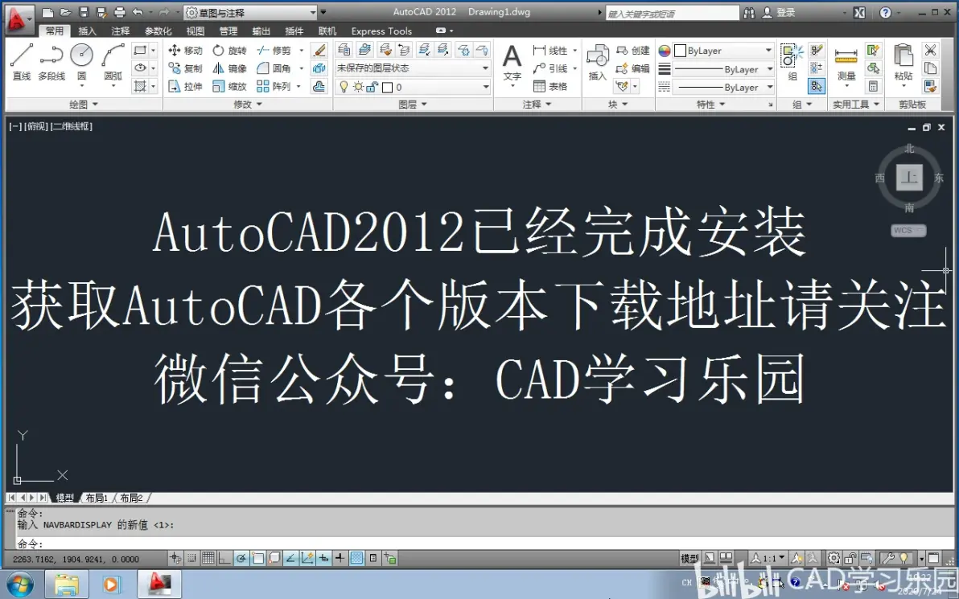This screenshot has height=599, width=959.
Task: Open the 1:1 annotation scale dropdown
Action: [x=768, y=558]
